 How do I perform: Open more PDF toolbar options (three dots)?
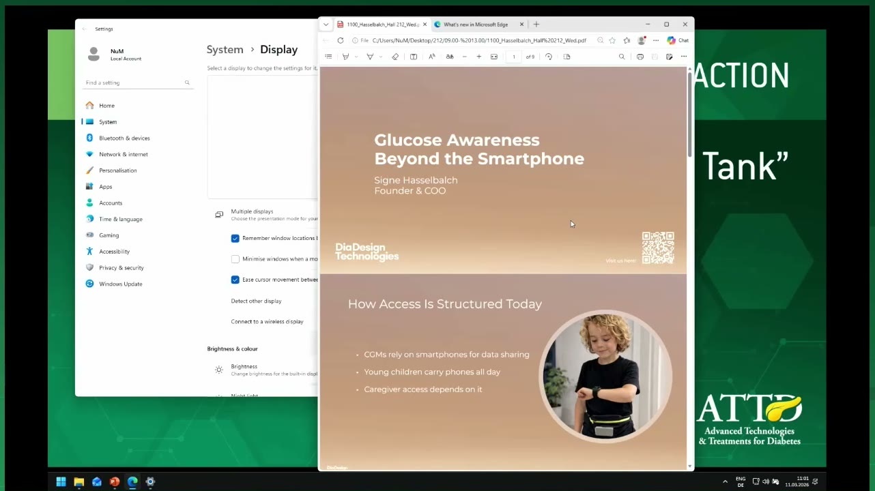pyautogui.click(x=684, y=57)
